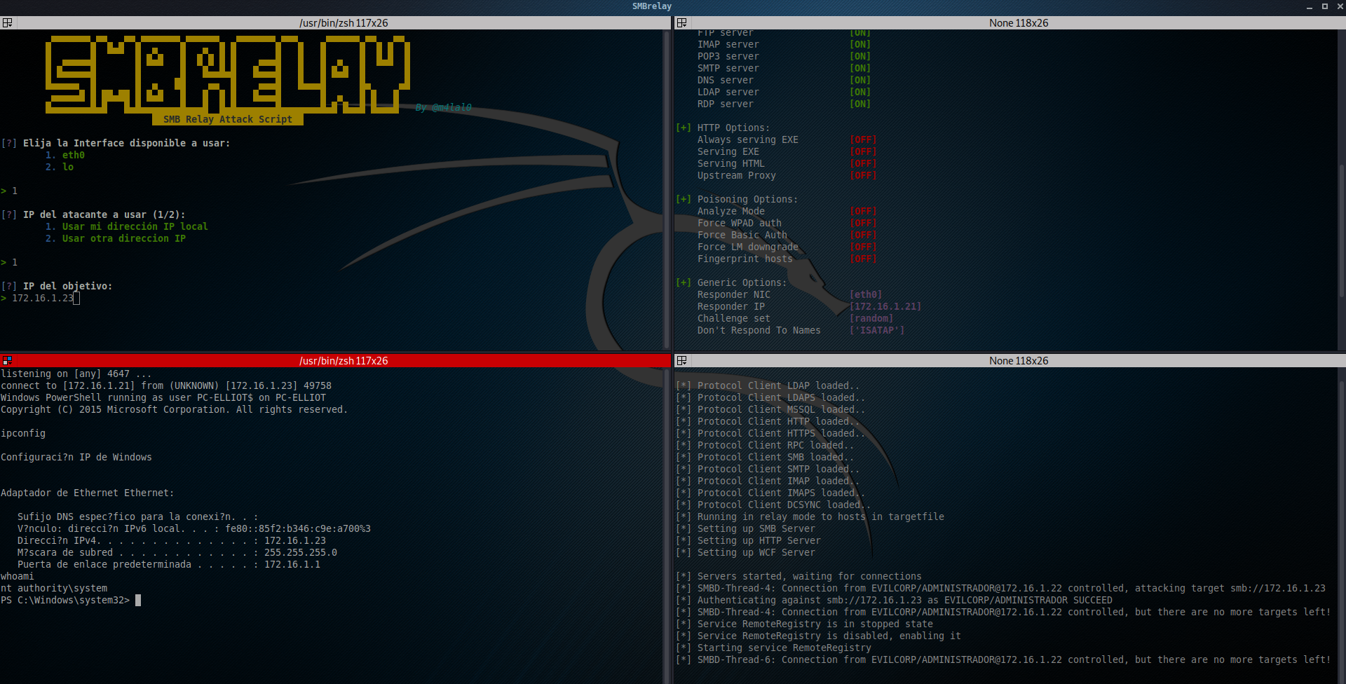Click the 'IP del objetivo:' prompt text
This screenshot has height=684, width=1346.
click(x=67, y=287)
